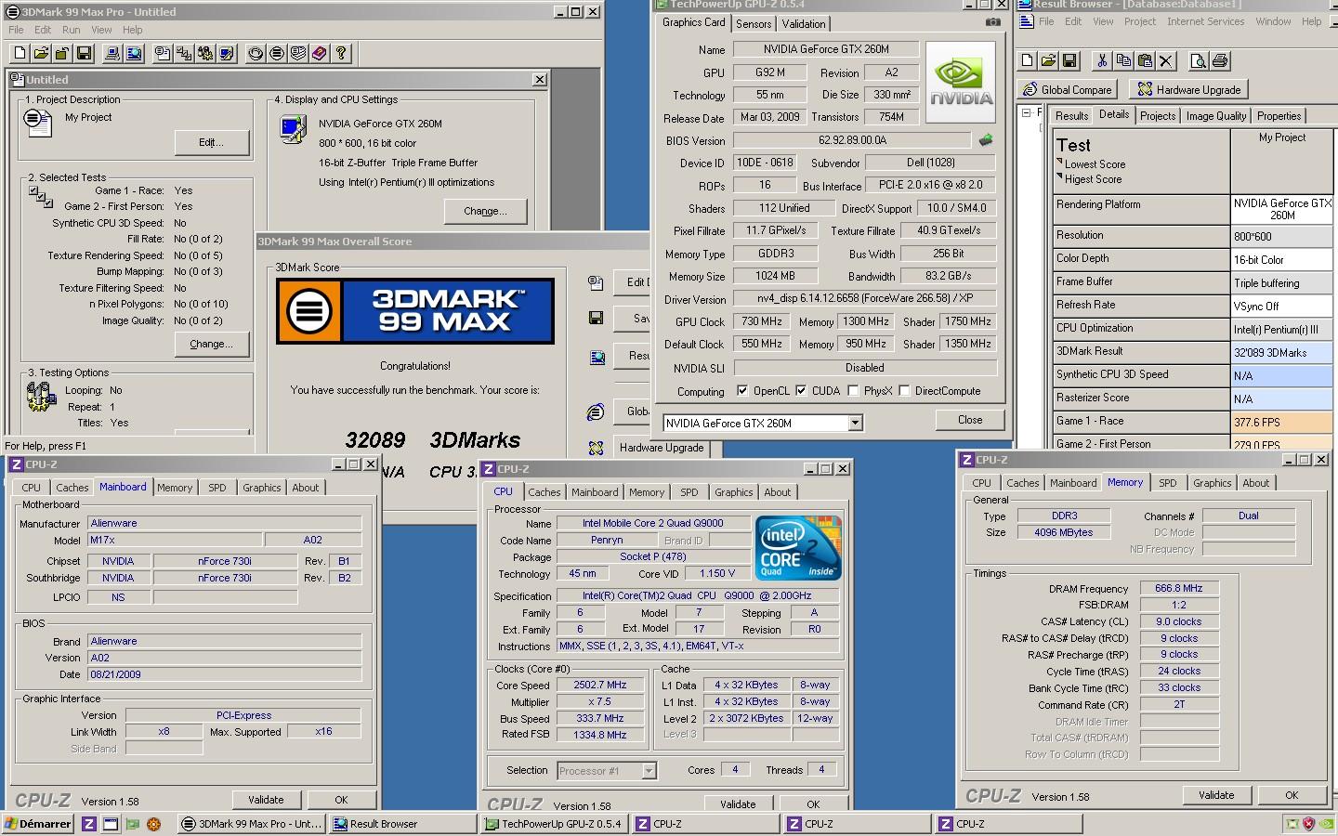
Task: Click the 377.6 FPS Game 1 Race cell
Action: click(1281, 422)
